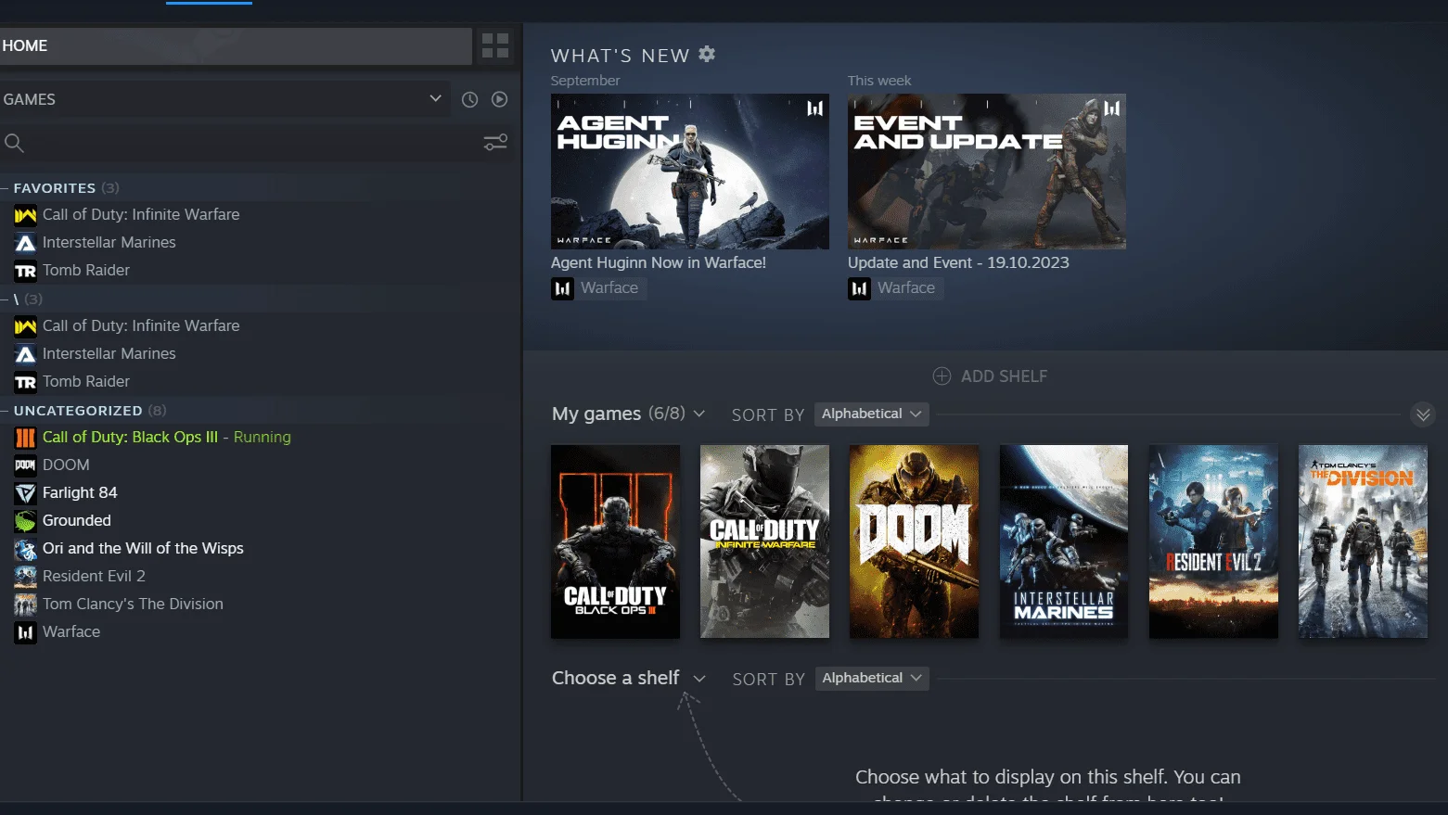Image resolution: width=1448 pixels, height=815 pixels.
Task: Collapse the Uncategorized category
Action: click(5, 411)
